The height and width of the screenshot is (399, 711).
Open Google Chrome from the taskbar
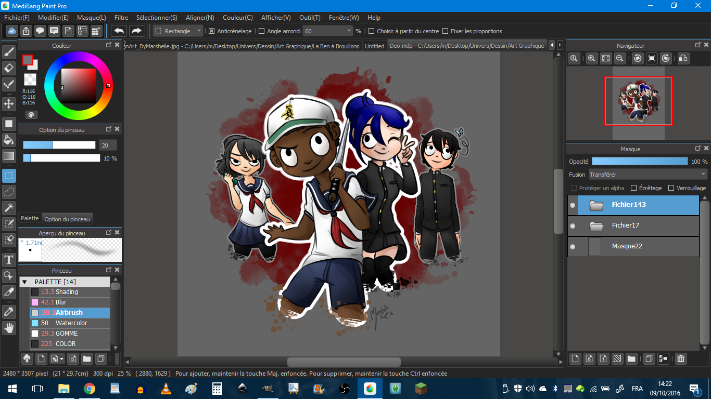(89, 388)
